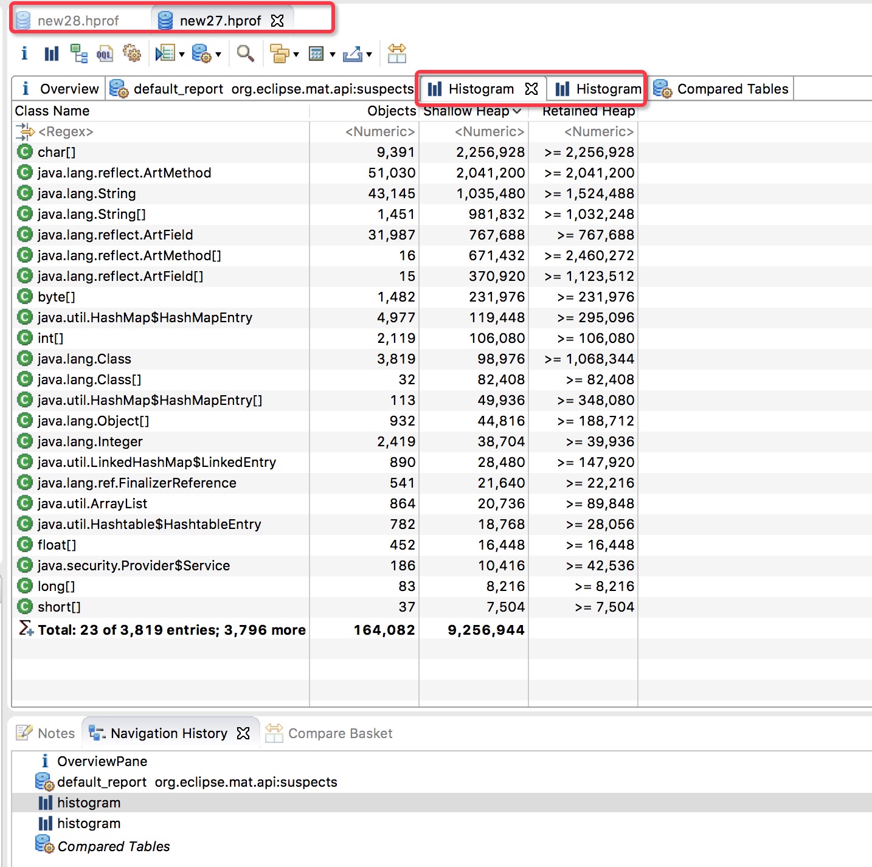Image resolution: width=872 pixels, height=867 pixels.
Task: Switch to the Overview tab
Action: click(x=59, y=89)
